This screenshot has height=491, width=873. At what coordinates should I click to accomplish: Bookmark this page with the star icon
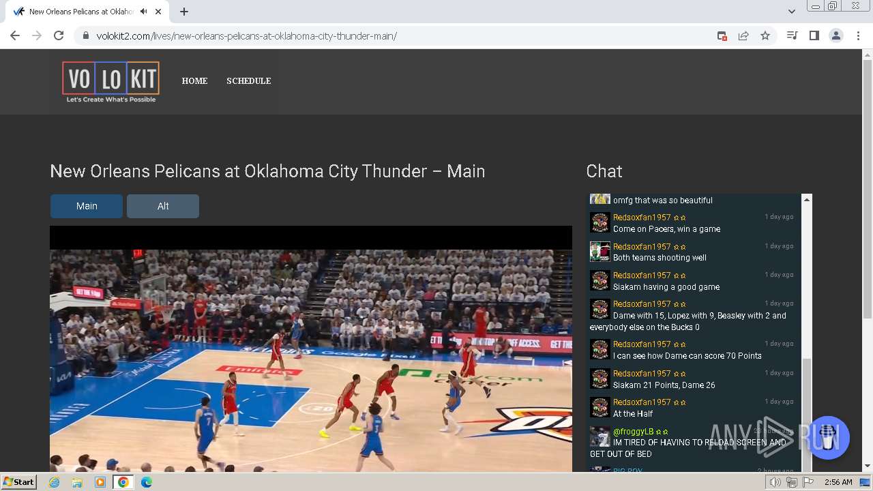[x=765, y=35]
